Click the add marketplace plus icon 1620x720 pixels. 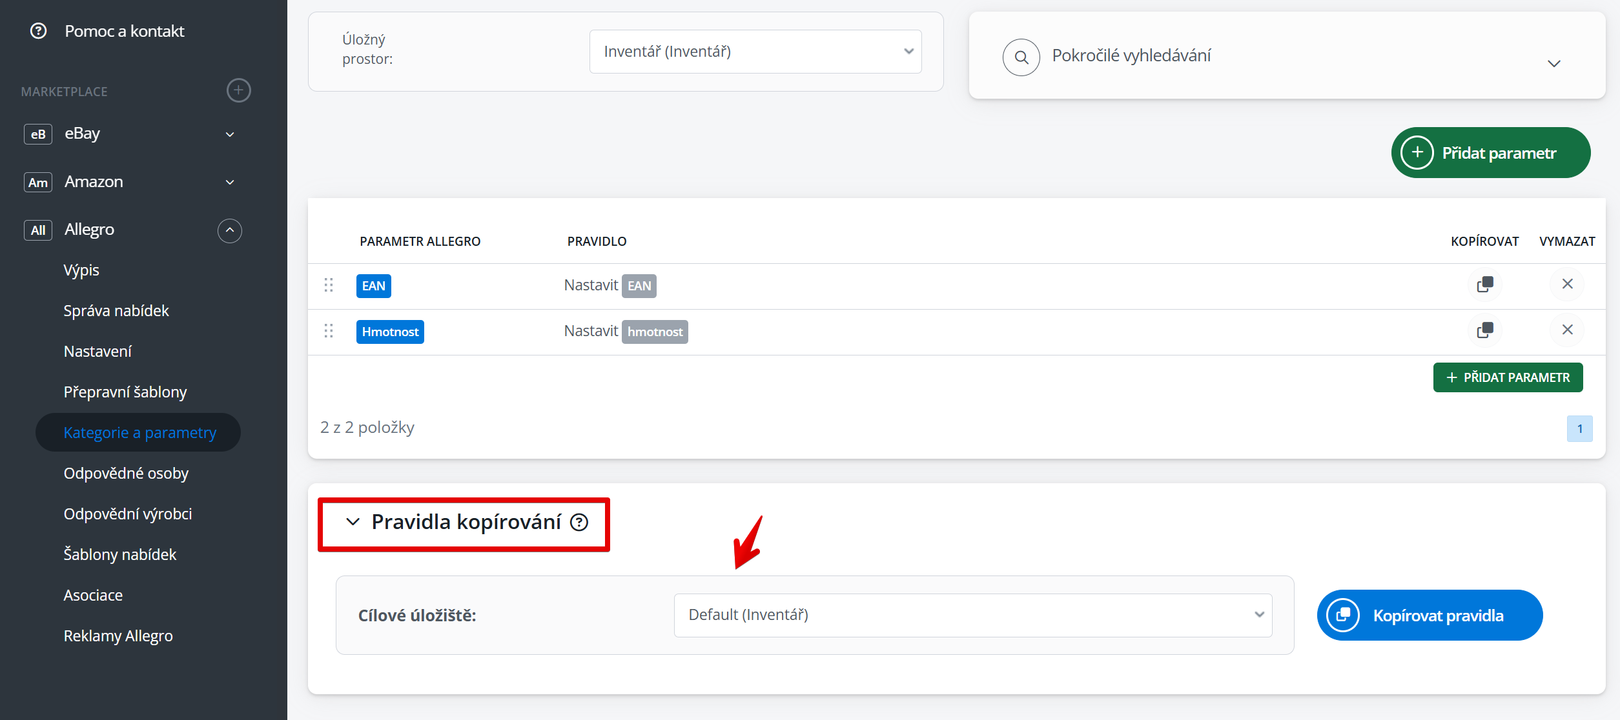pos(239,90)
